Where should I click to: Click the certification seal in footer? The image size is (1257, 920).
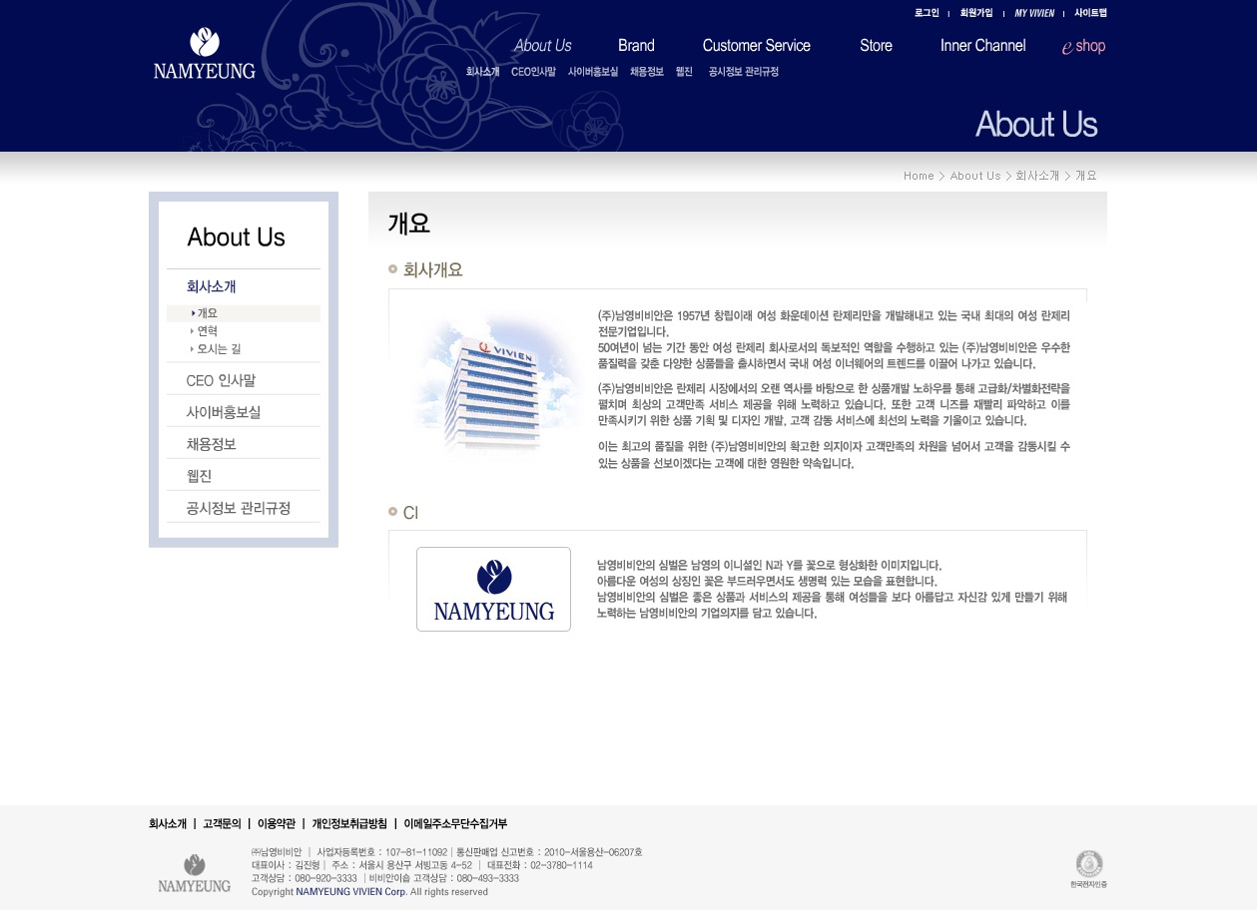1088,866
